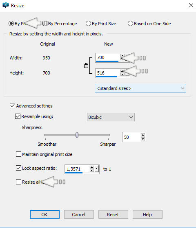The width and height of the screenshot is (196, 228).
Task: Increase the Sharpness value with up arrow
Action: 143,135
